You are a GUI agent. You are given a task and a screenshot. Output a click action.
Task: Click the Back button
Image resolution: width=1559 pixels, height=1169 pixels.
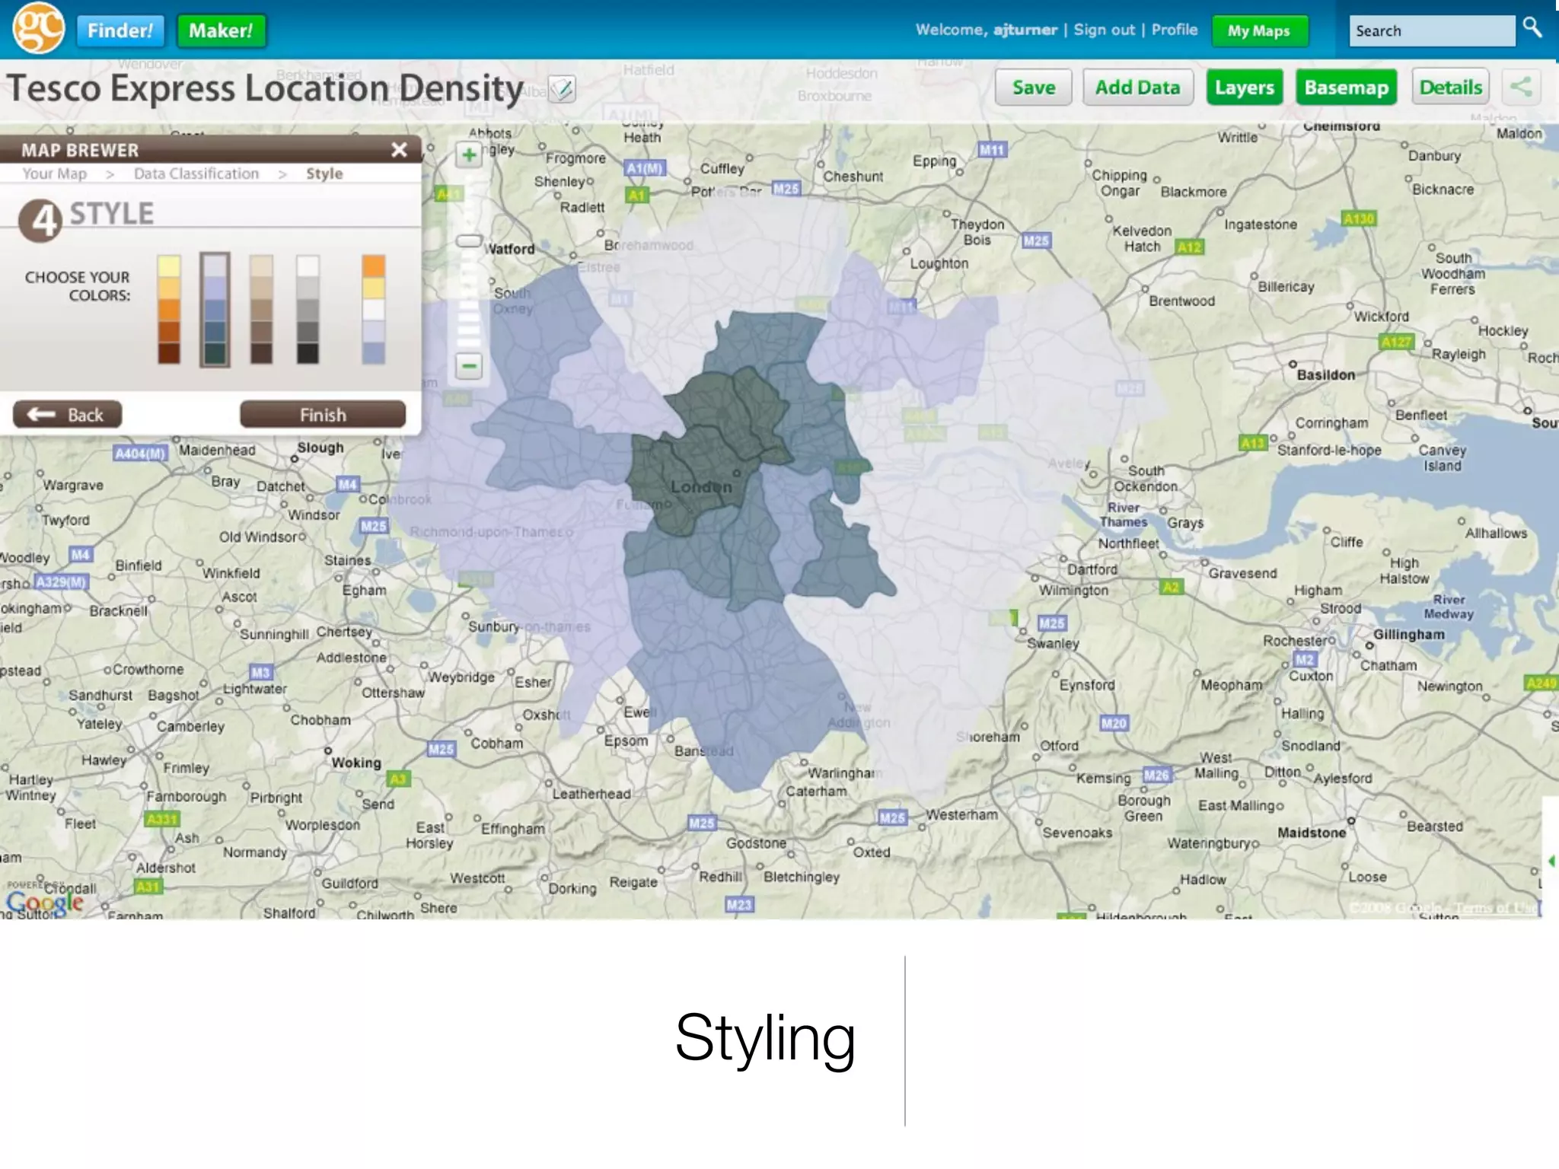tap(67, 415)
